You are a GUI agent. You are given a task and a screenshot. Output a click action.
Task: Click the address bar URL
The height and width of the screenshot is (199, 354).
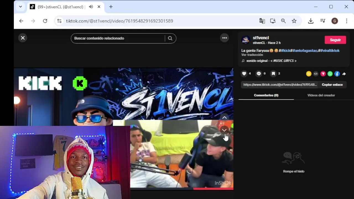click(x=119, y=21)
